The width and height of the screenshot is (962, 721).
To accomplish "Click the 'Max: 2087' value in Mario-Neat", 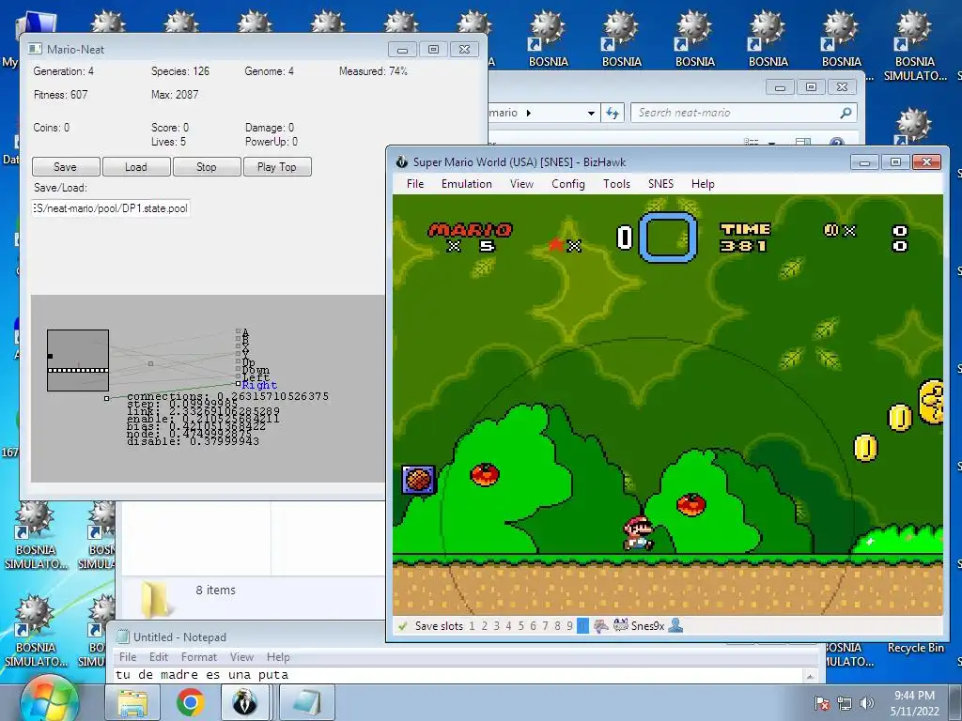I will pos(175,95).
